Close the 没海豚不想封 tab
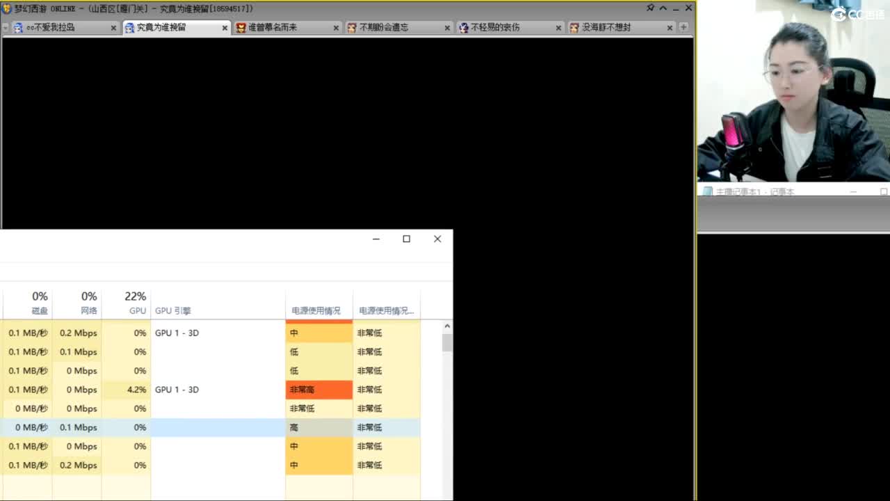890x501 pixels. coord(670,28)
